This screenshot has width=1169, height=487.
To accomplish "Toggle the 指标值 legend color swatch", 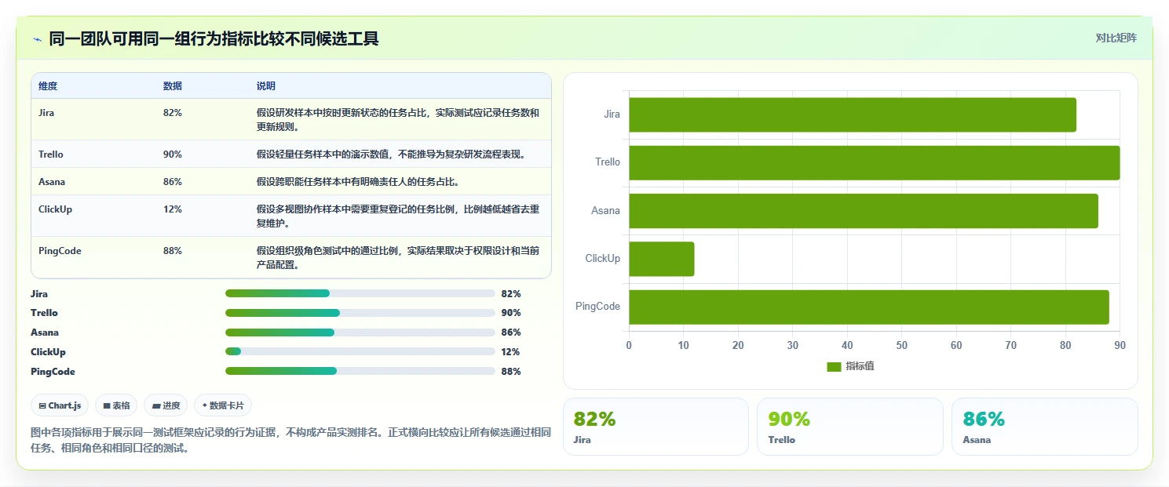I will [835, 367].
